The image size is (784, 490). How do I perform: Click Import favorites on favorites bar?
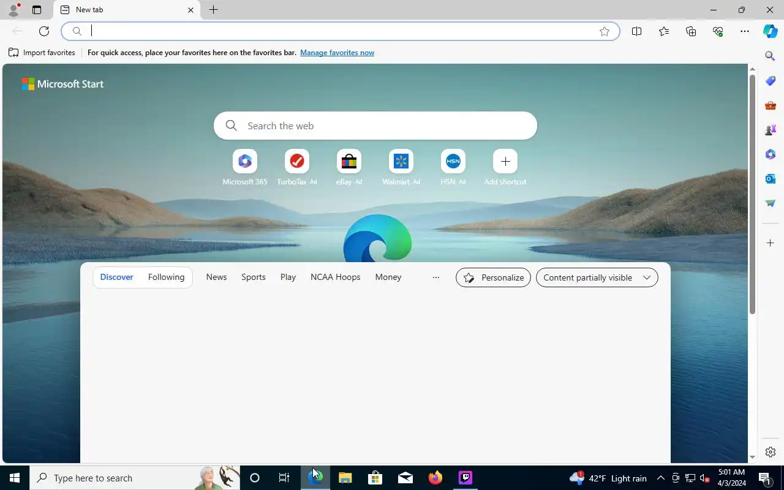[42, 53]
